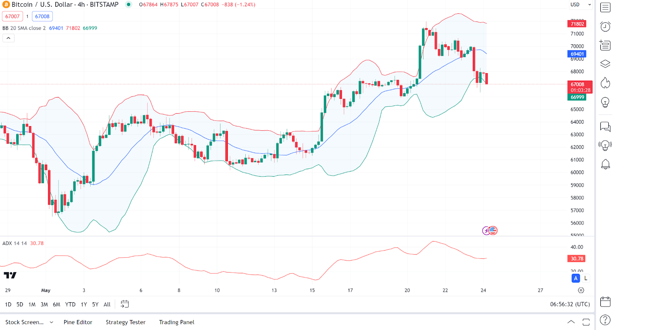Open the Strategy Tester tab

click(126, 322)
